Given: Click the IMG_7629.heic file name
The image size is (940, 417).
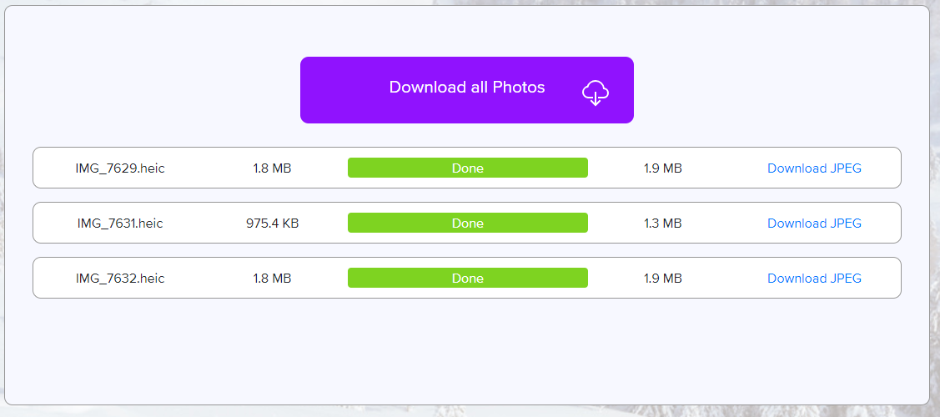Looking at the screenshot, I should (120, 168).
